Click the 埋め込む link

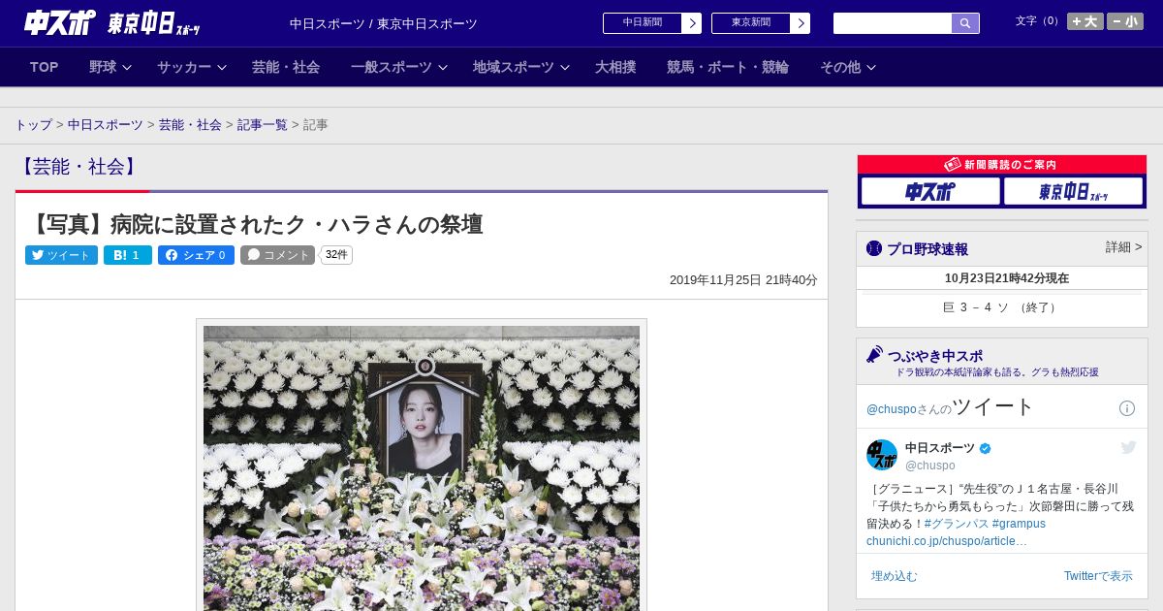894,576
